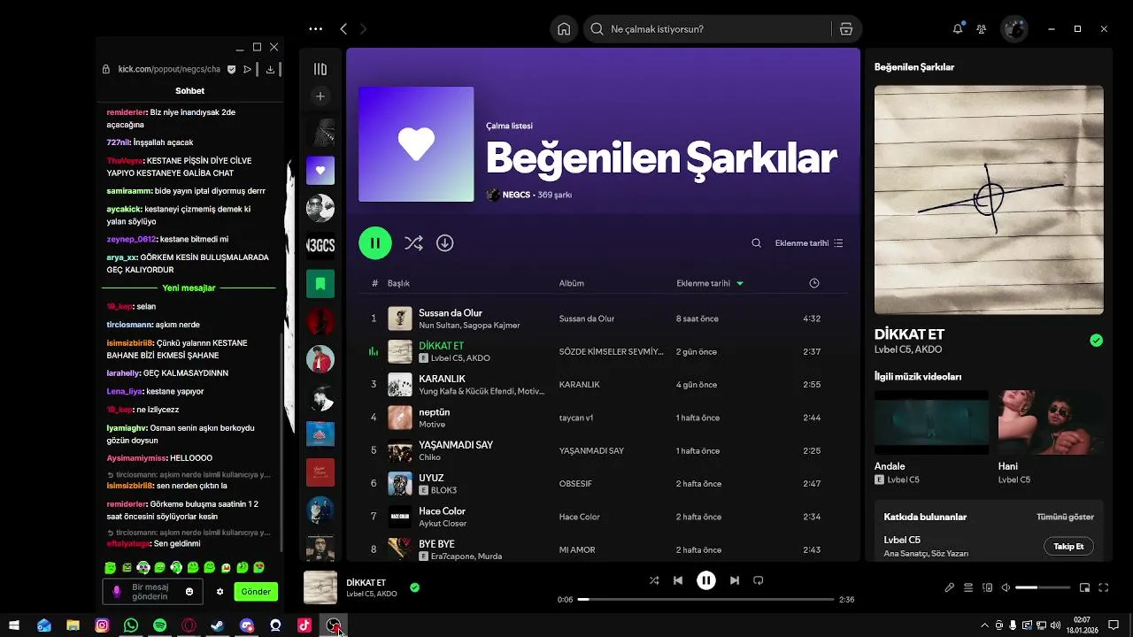Select the Hace Color song title
This screenshot has height=637, width=1133.
point(442,511)
